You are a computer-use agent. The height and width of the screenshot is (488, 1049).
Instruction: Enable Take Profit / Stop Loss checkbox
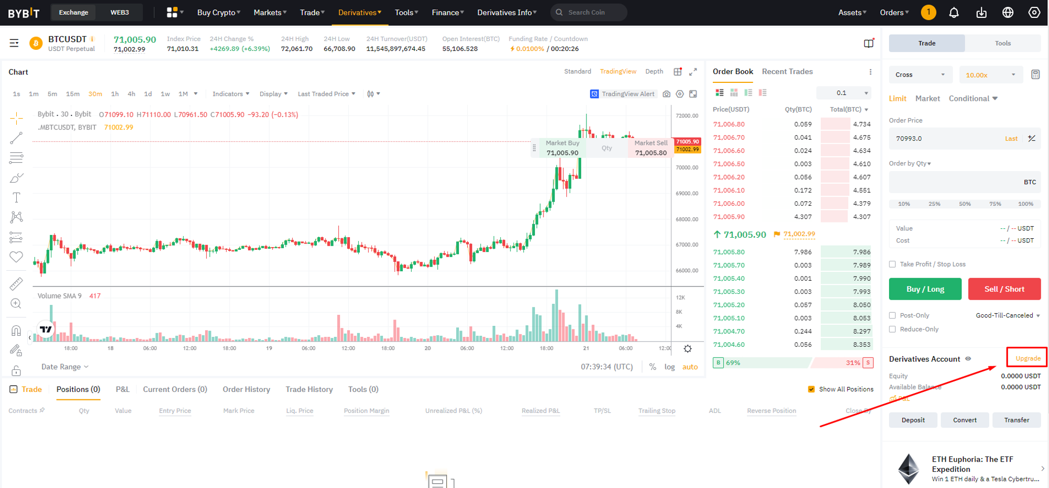(x=892, y=264)
